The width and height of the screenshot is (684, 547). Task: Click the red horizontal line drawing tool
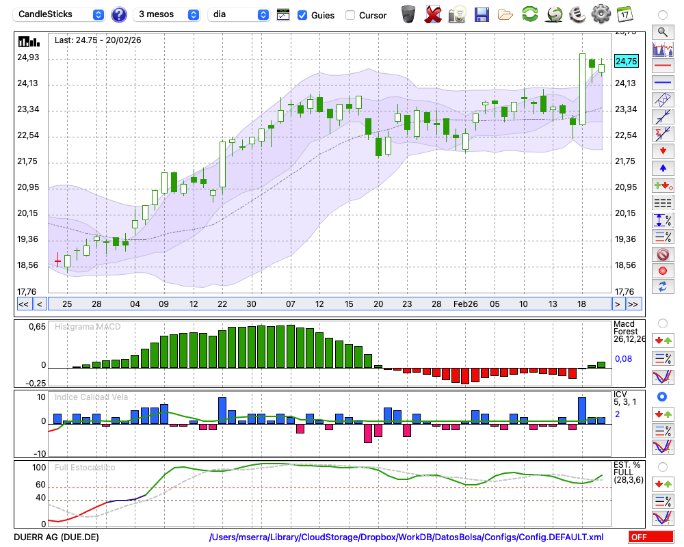pyautogui.click(x=662, y=66)
